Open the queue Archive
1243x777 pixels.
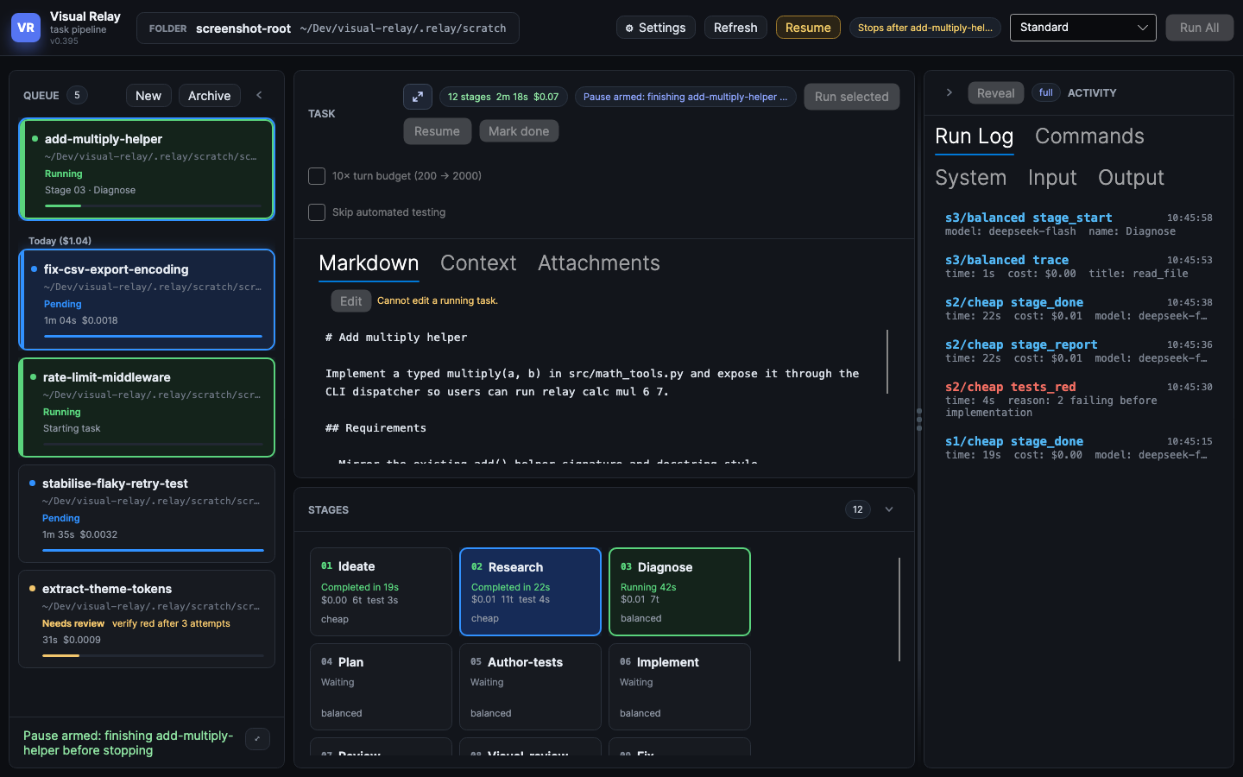(x=210, y=96)
